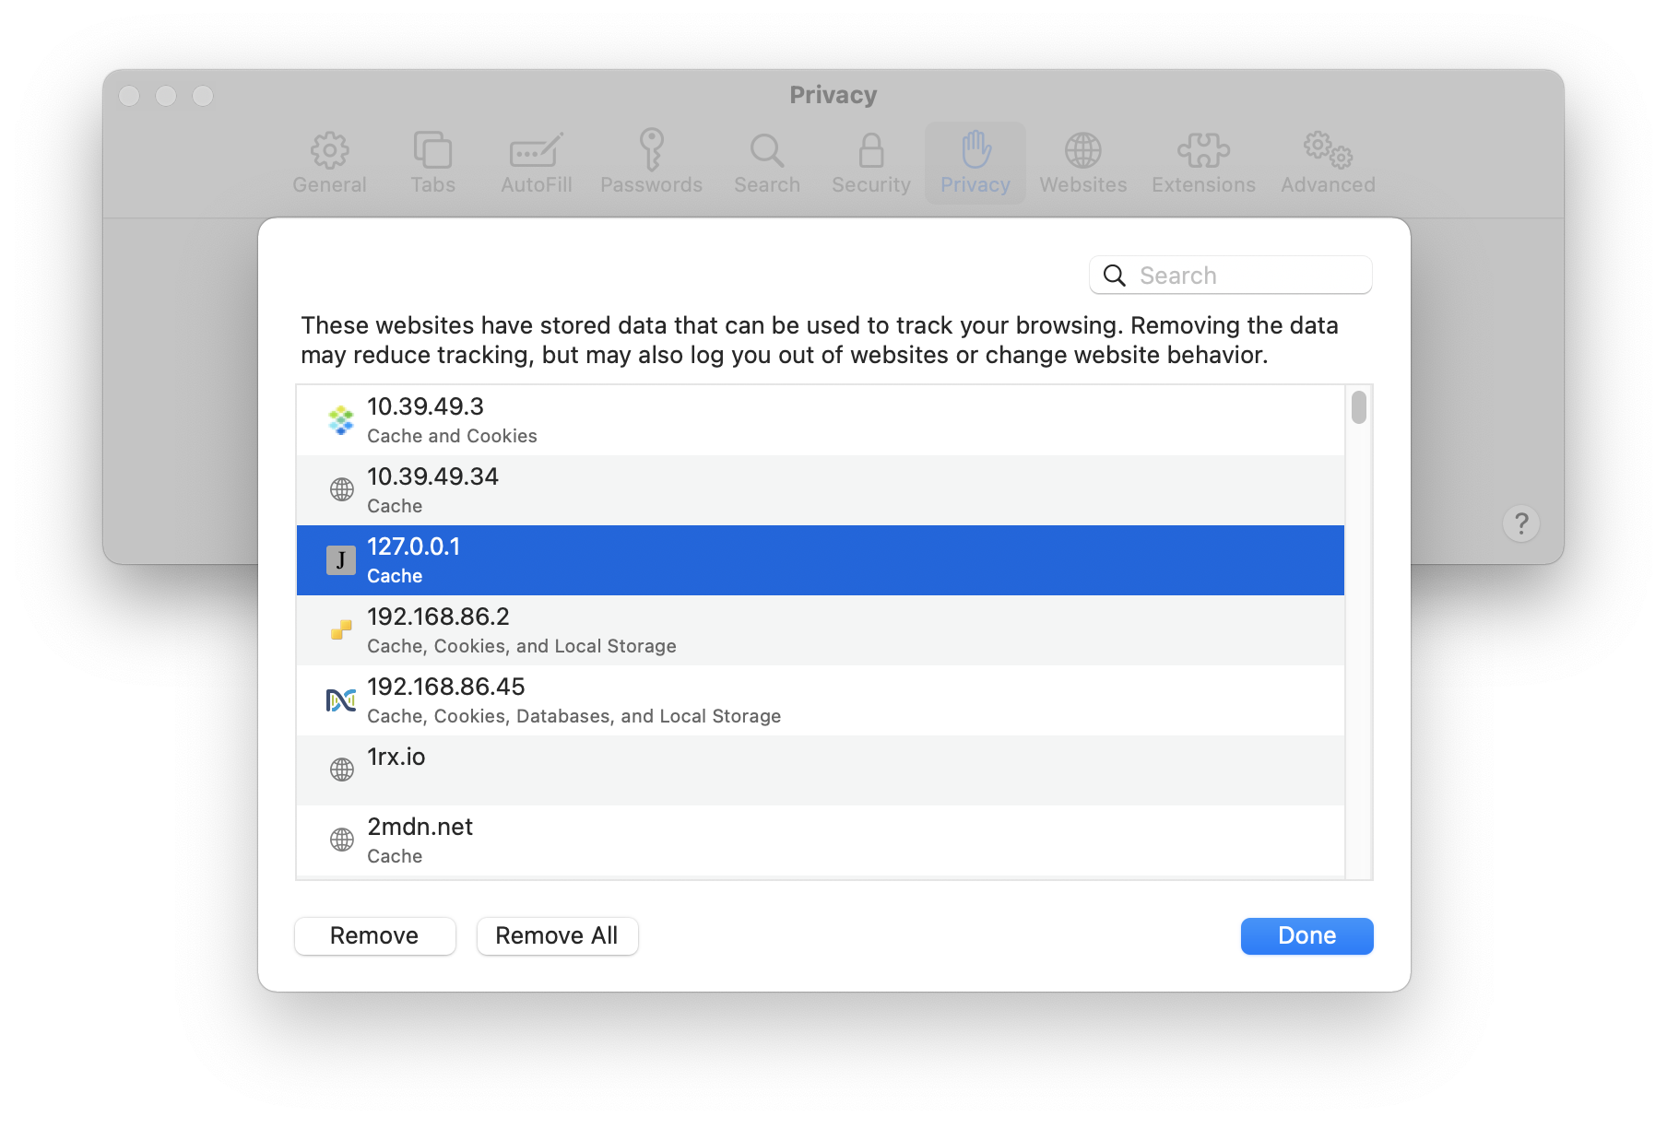The height and width of the screenshot is (1128, 1667).
Task: Open Search preferences icon
Action: 766,161
